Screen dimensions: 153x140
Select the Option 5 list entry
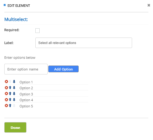26,106
